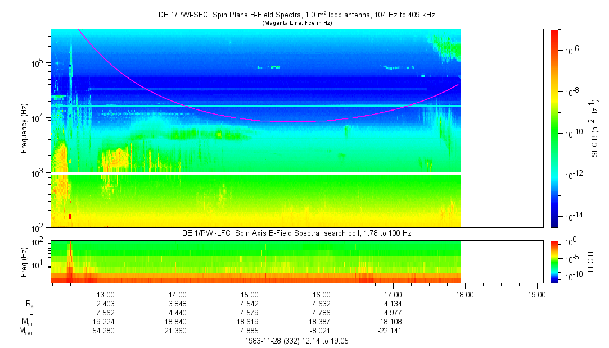Click the 18:00 time axis label

click(x=464, y=294)
